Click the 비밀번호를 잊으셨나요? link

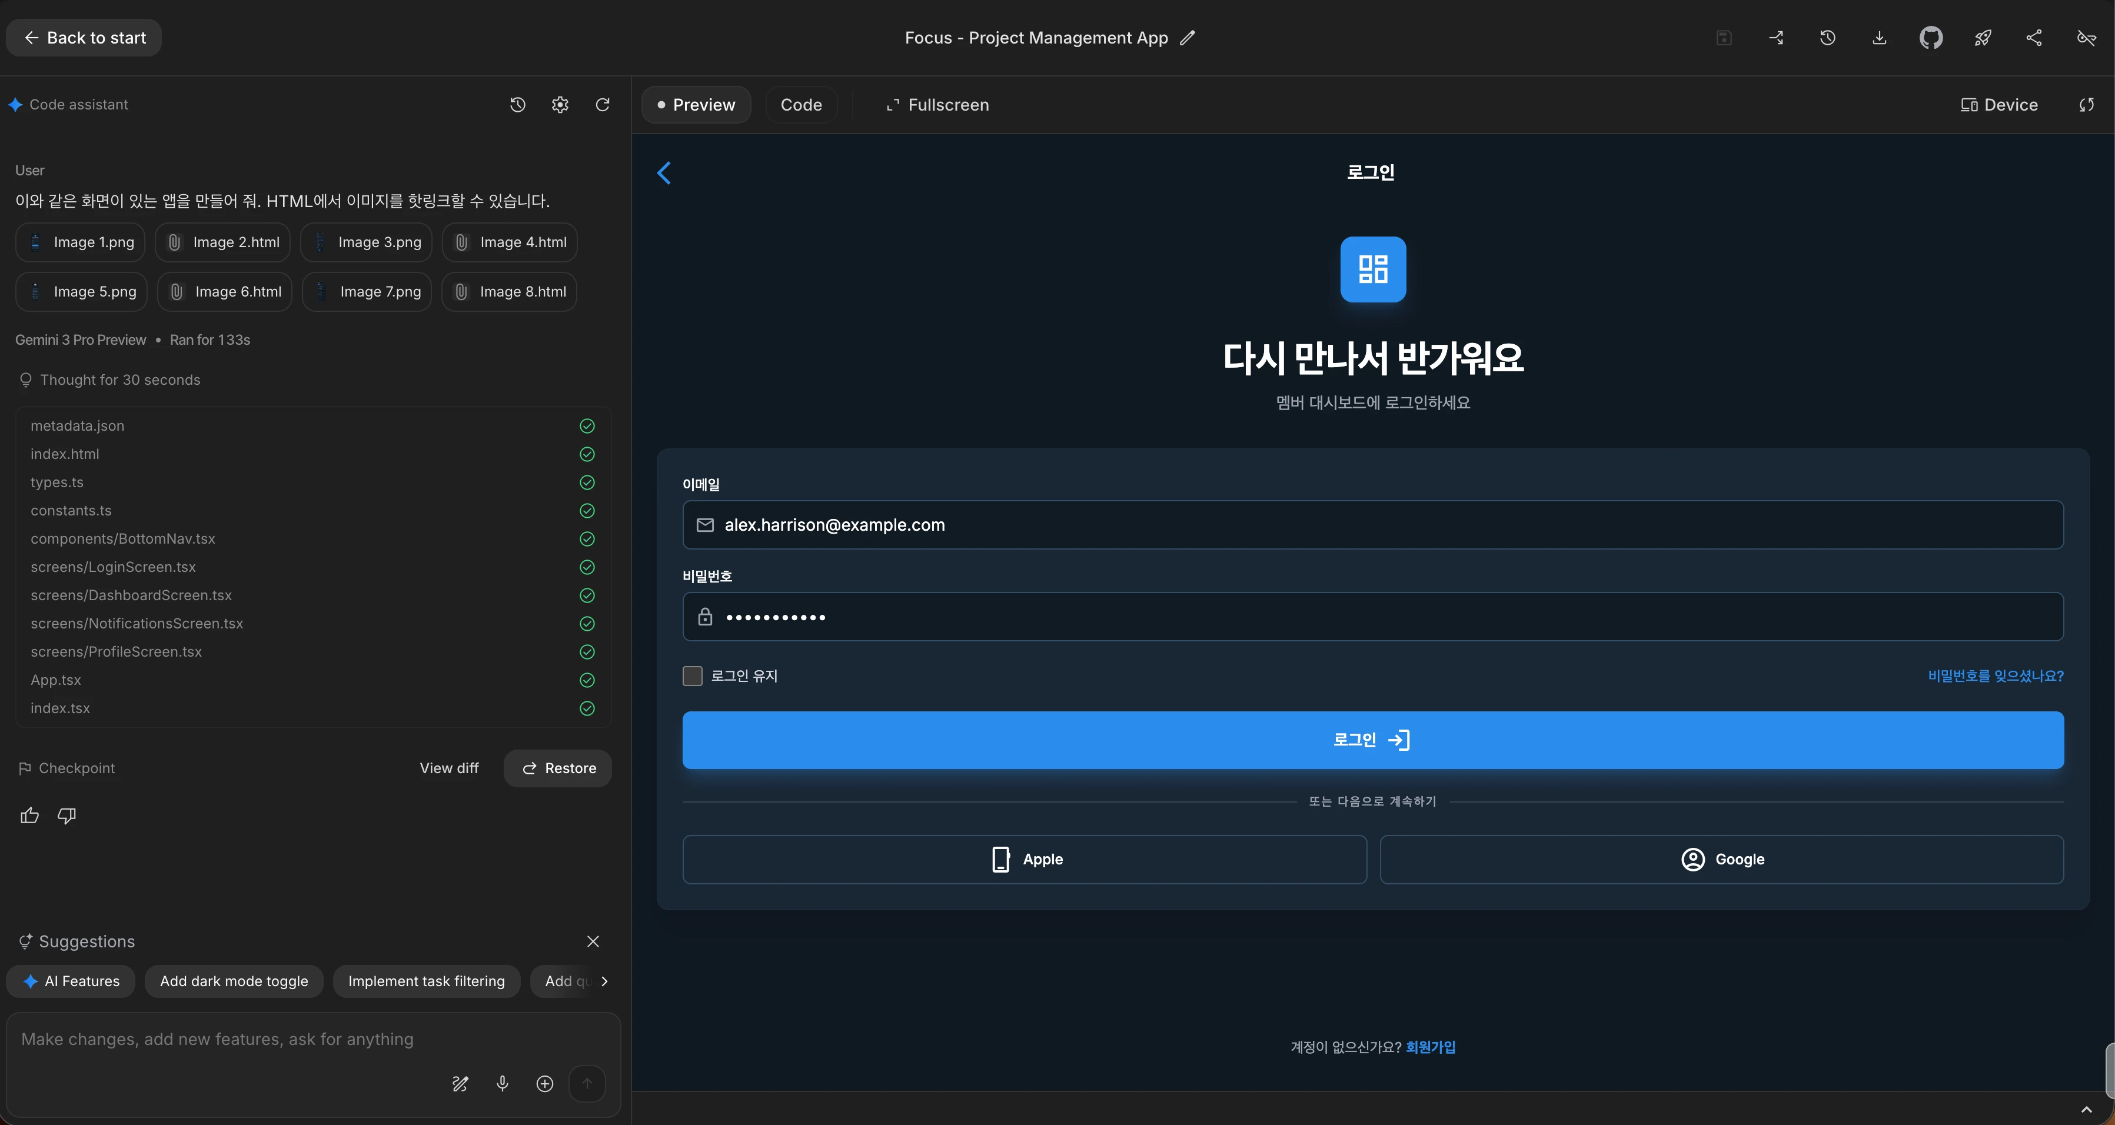tap(1995, 676)
